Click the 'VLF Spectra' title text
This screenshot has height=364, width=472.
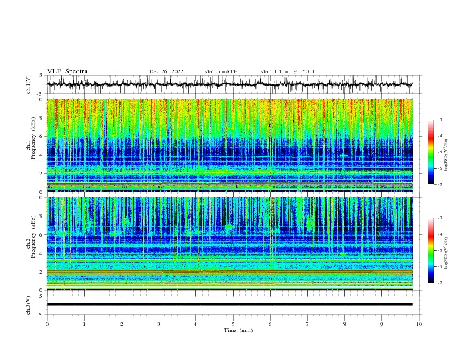point(67,71)
